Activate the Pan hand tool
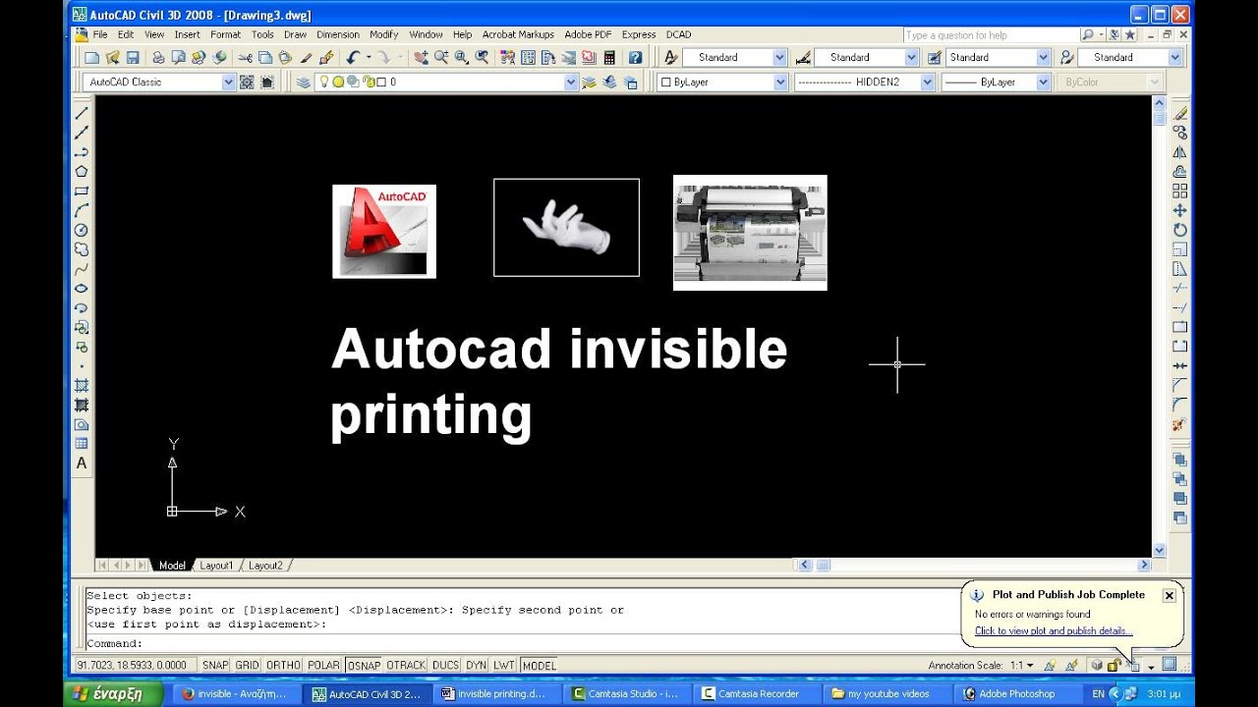Viewport: 1258px width, 707px height. 421,58
